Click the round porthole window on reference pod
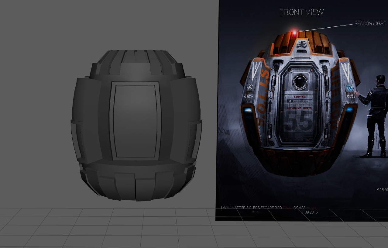388x248 pixels. pyautogui.click(x=300, y=81)
